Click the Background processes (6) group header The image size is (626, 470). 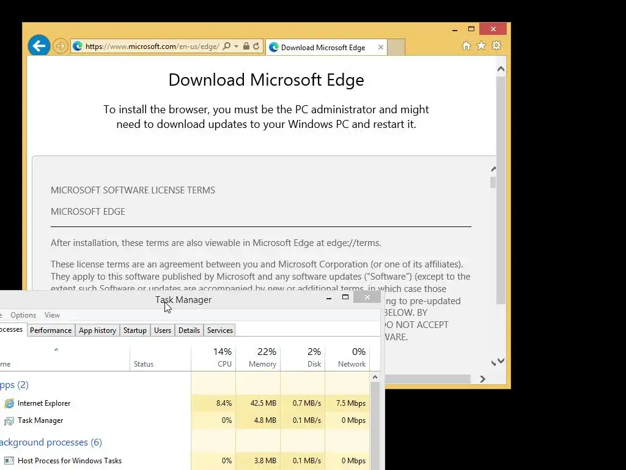(x=50, y=442)
